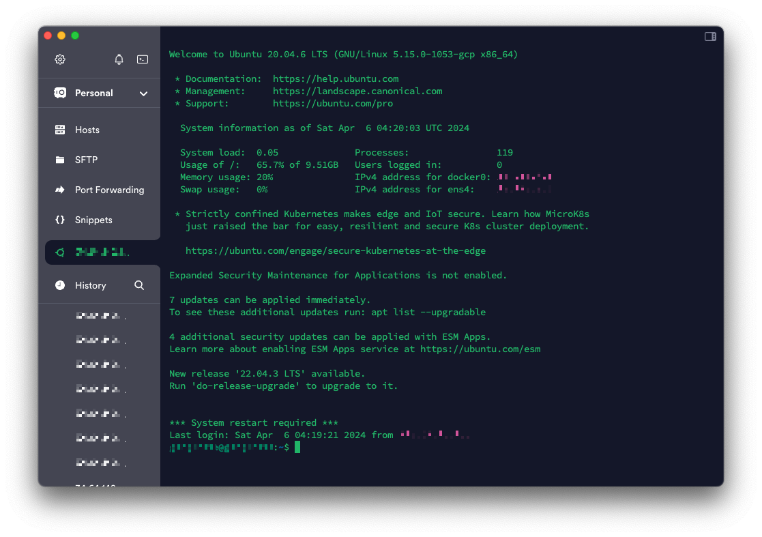Click the green macOS zoom window button
The height and width of the screenshot is (537, 762).
75,35
